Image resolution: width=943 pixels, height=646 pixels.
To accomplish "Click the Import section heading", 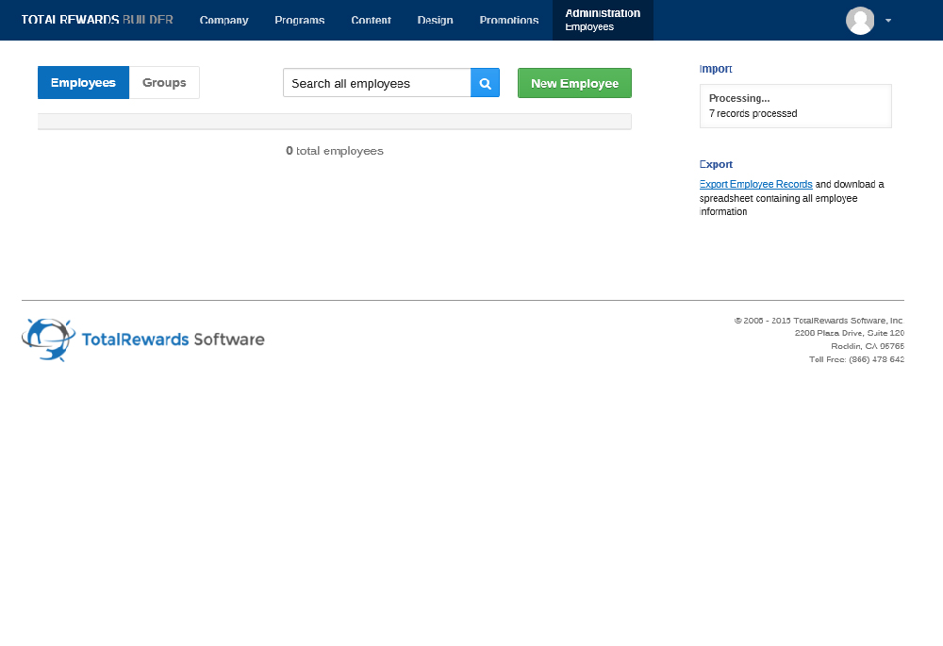I will pyautogui.click(x=715, y=69).
